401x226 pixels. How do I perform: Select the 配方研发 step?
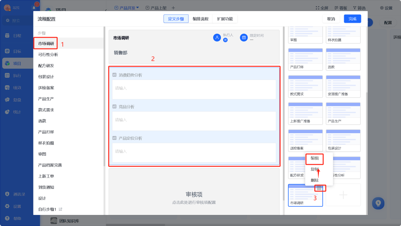(46, 66)
